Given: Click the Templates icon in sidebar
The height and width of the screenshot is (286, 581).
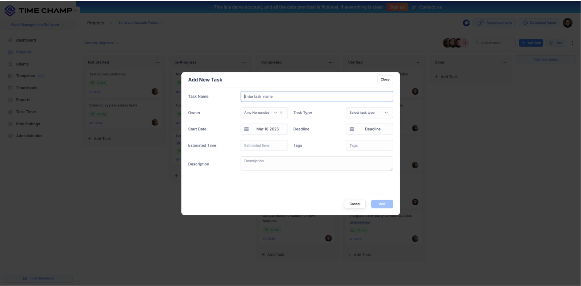Looking at the screenshot, I should [x=10, y=76].
